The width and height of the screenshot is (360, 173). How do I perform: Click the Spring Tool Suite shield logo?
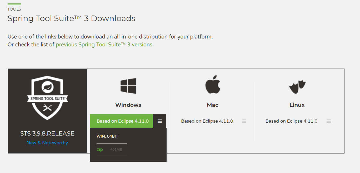click(47, 98)
